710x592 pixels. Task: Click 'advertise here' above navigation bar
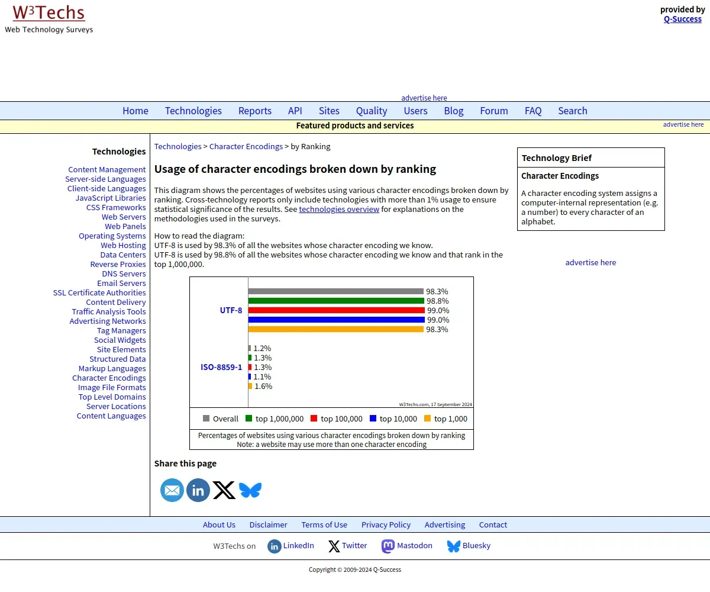coord(424,98)
